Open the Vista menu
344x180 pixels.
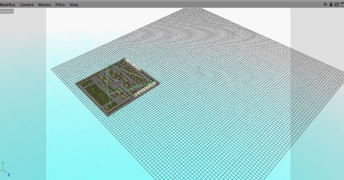click(x=74, y=5)
